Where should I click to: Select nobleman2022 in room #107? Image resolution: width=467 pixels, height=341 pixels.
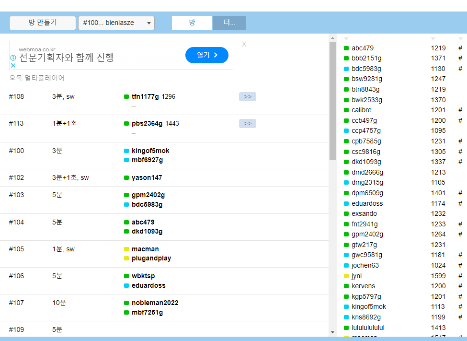point(155,303)
